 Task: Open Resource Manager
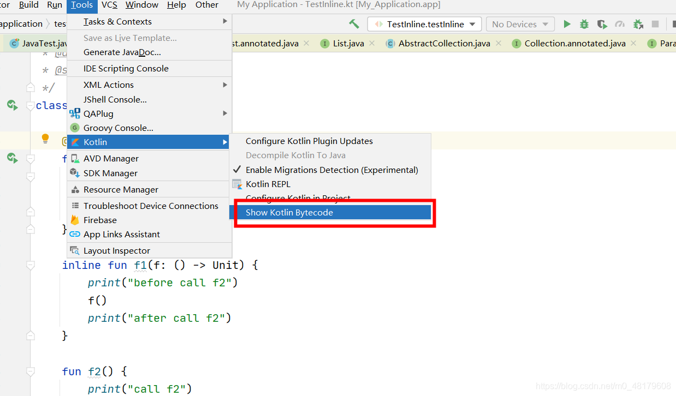(150, 189)
